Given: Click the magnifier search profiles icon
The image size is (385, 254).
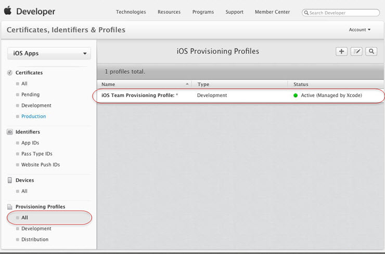Looking at the screenshot, I should (371, 51).
